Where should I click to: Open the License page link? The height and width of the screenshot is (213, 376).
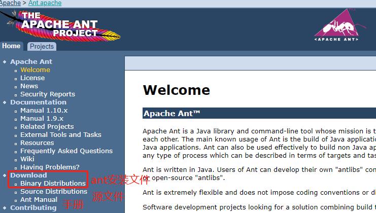click(32, 78)
